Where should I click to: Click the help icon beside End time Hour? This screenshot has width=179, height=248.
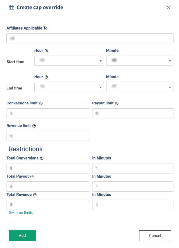46,77
